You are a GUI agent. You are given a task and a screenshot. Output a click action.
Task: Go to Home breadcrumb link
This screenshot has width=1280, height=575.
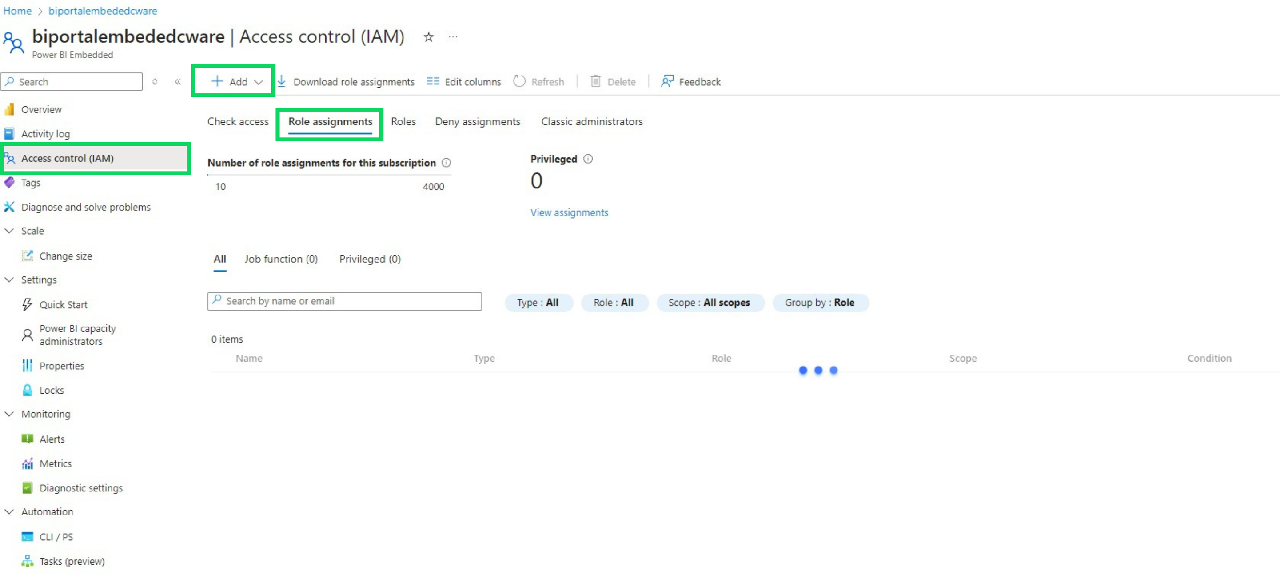click(17, 11)
